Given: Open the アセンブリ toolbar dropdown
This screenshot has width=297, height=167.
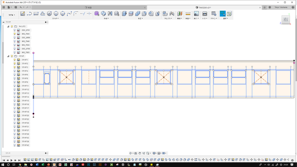Looking at the screenshot, I should (168, 19).
